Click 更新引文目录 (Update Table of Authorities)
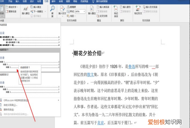Screen dimensions: 190x128 click(150, 11)
